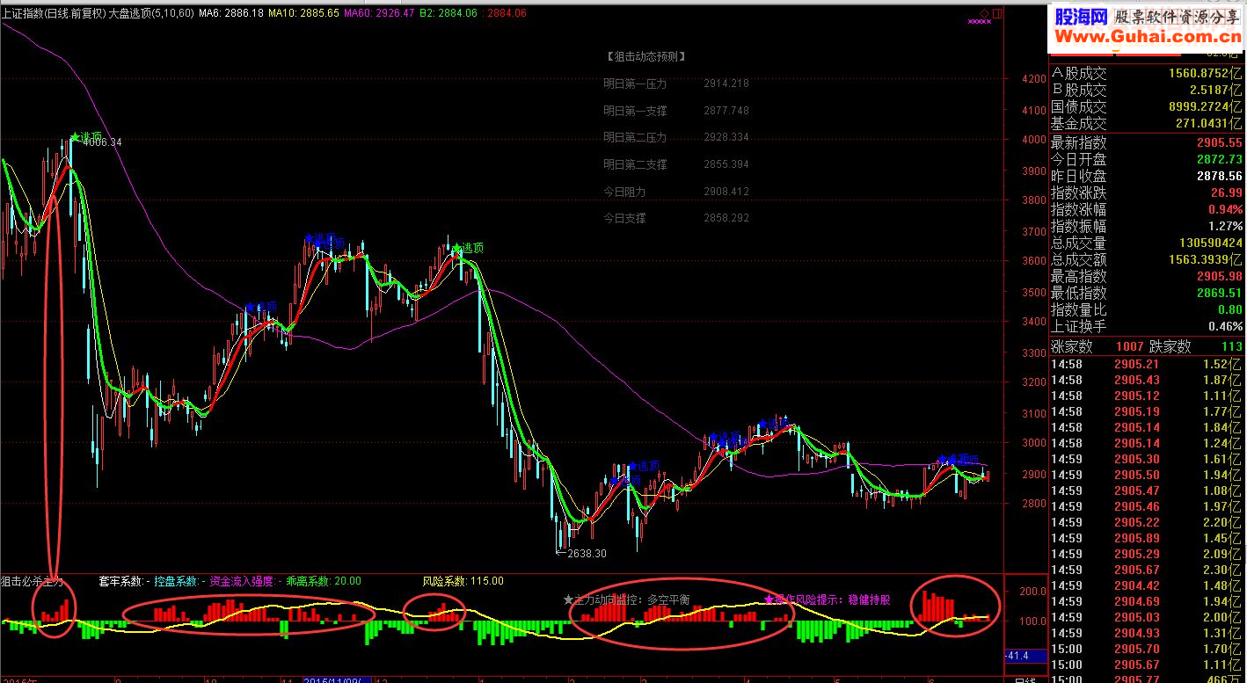1247x683 pixels.
Task: Click the 最高指数 2905.98 row
Action: tap(1147, 276)
